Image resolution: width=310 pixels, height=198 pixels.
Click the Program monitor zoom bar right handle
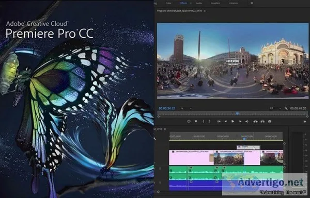(x=307, y=117)
